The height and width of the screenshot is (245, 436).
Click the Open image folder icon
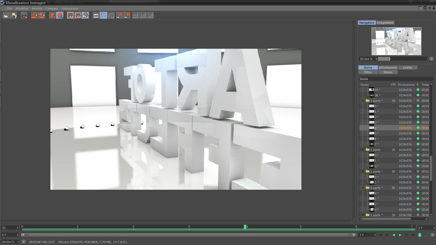tap(6, 16)
